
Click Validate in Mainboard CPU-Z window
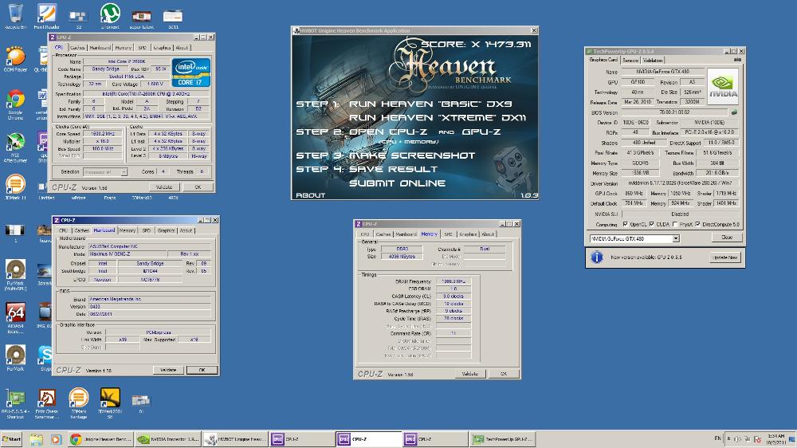[x=168, y=370]
